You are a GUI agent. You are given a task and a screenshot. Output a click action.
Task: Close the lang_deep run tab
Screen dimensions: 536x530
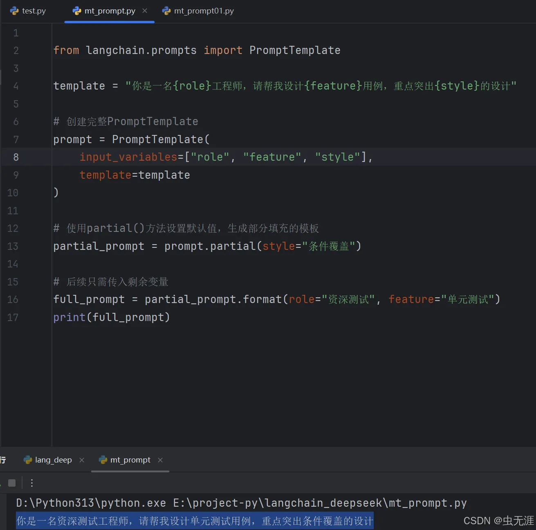82,460
